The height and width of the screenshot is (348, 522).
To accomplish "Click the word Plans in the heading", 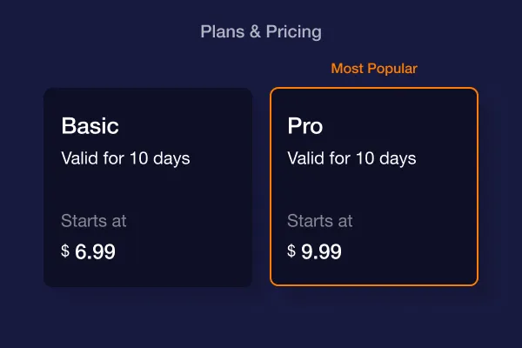I will (223, 32).
